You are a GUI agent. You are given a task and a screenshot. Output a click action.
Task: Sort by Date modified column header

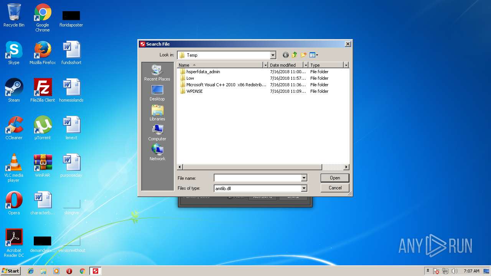coord(286,65)
